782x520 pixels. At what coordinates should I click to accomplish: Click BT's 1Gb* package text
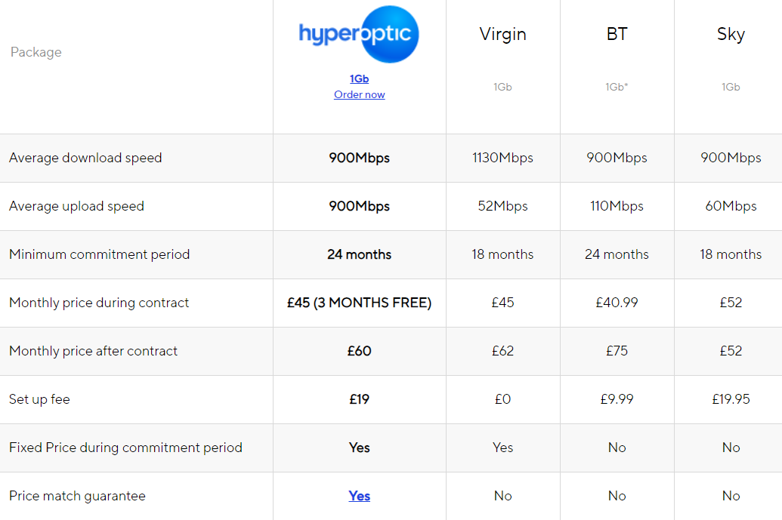pyautogui.click(x=617, y=87)
